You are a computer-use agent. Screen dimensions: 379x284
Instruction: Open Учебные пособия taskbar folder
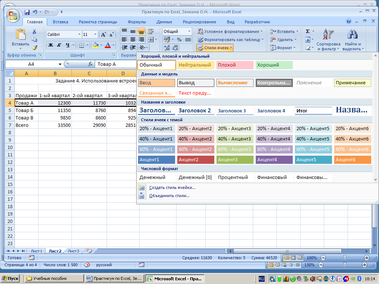pyautogui.click(x=54, y=278)
